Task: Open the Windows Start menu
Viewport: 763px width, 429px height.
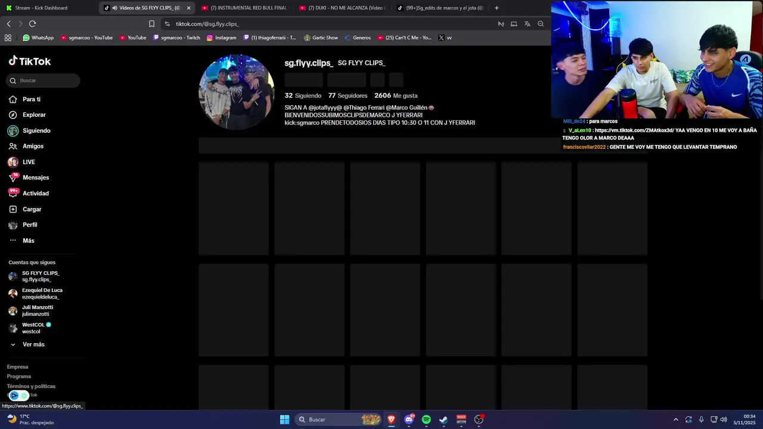Action: pos(285,419)
